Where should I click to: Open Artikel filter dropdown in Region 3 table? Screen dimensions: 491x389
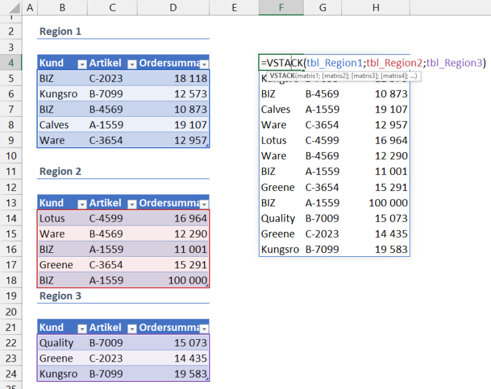[132, 328]
